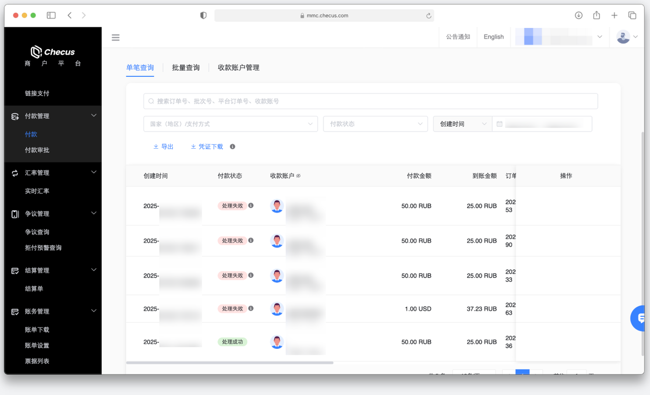Image resolution: width=650 pixels, height=395 pixels.
Task: Toggle the 收款账户 eye visibility icon
Action: [299, 176]
